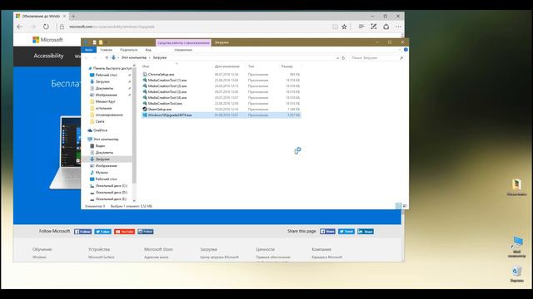Open pinned Загрузки under quick access
The image size is (533, 299).
102,81
